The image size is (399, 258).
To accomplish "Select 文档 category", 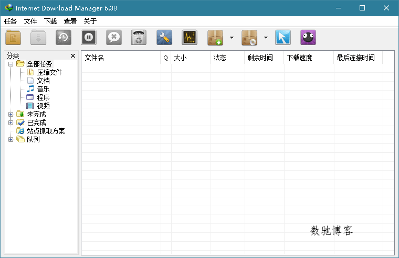I will click(43, 81).
